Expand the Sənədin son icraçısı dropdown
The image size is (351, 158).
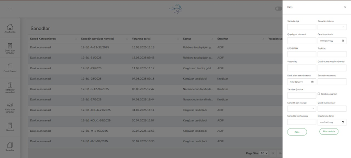pos(302,109)
